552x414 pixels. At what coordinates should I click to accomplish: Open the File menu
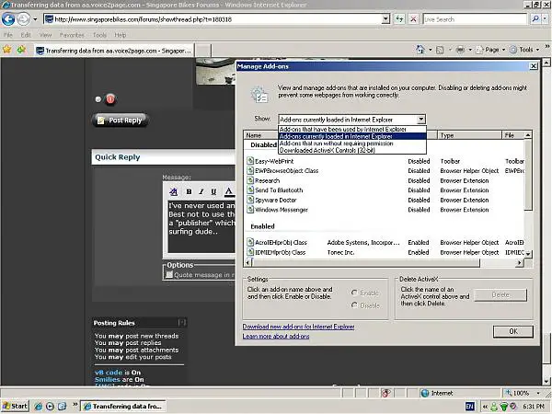tap(8, 35)
